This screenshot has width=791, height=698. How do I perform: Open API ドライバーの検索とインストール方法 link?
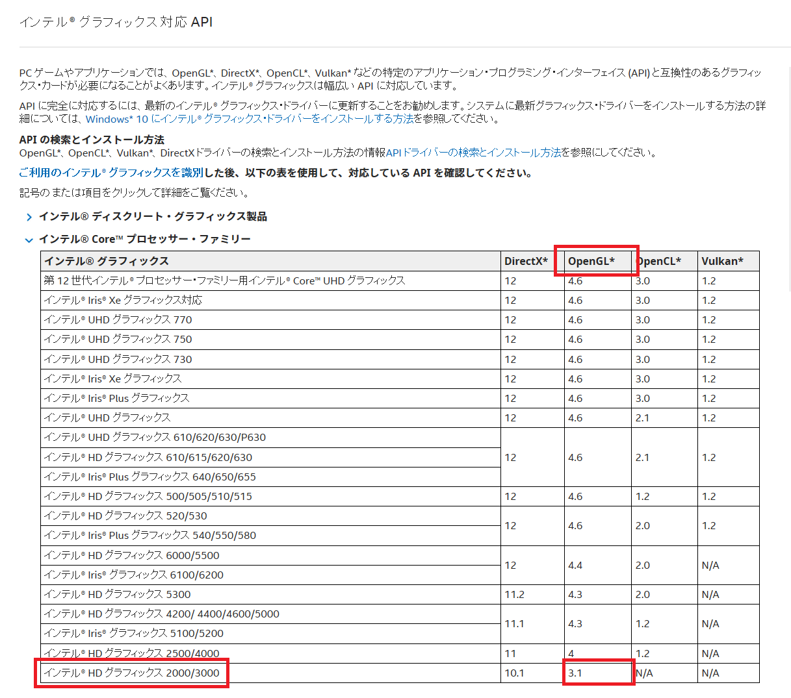(473, 153)
